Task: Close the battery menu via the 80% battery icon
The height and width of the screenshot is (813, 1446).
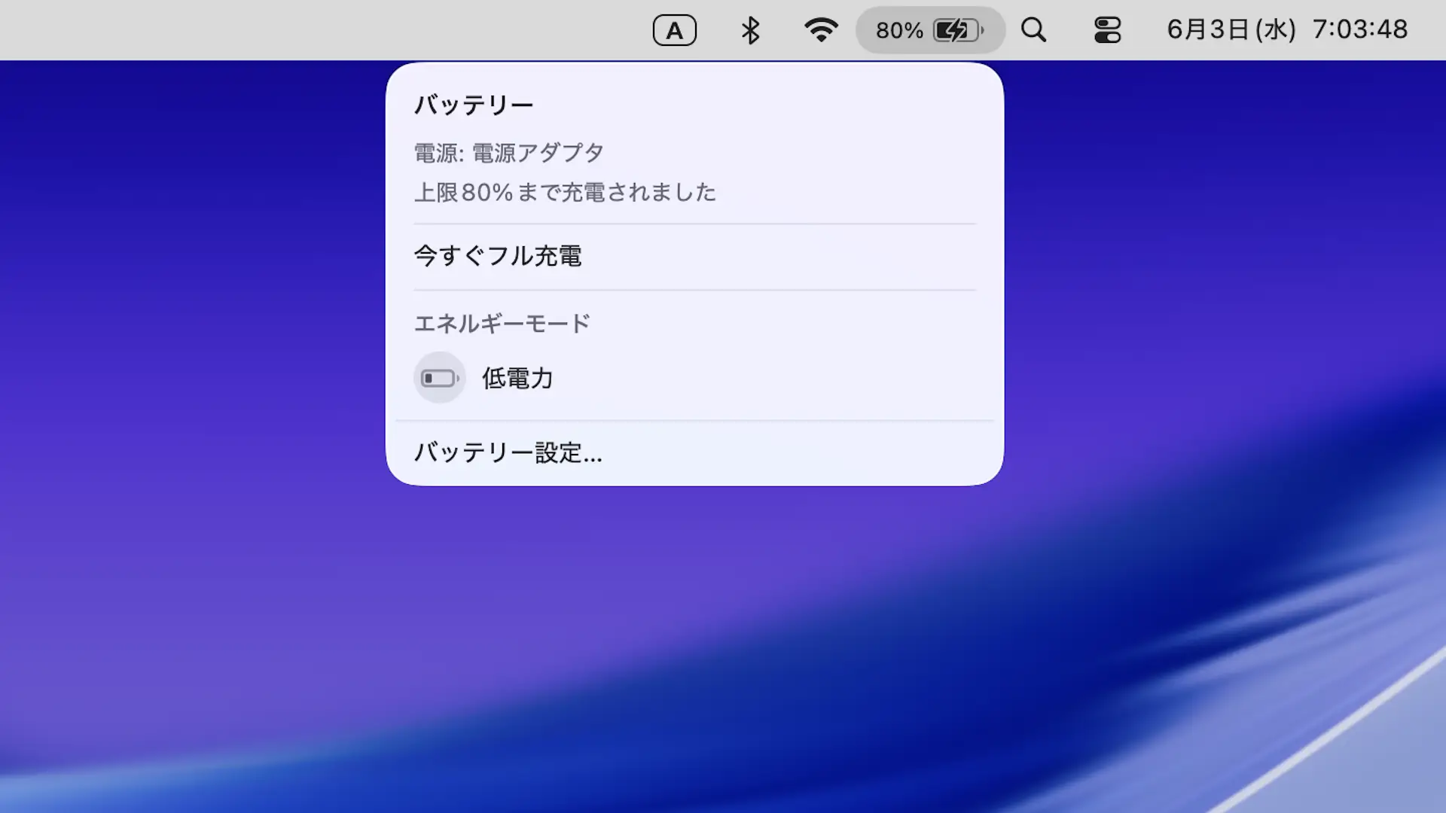Action: 930,30
